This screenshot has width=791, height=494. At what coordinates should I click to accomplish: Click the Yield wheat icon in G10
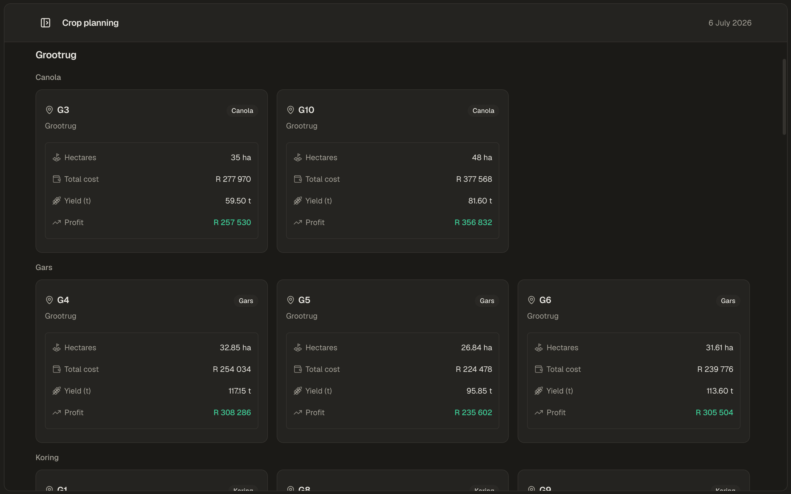point(298,201)
